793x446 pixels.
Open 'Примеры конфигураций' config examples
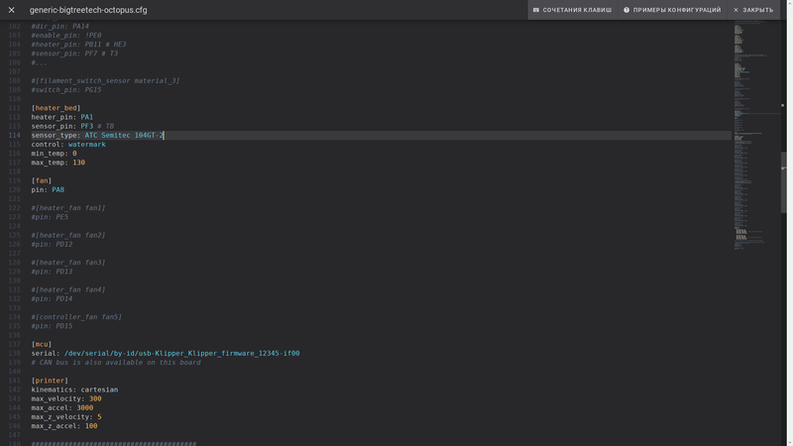[671, 10]
